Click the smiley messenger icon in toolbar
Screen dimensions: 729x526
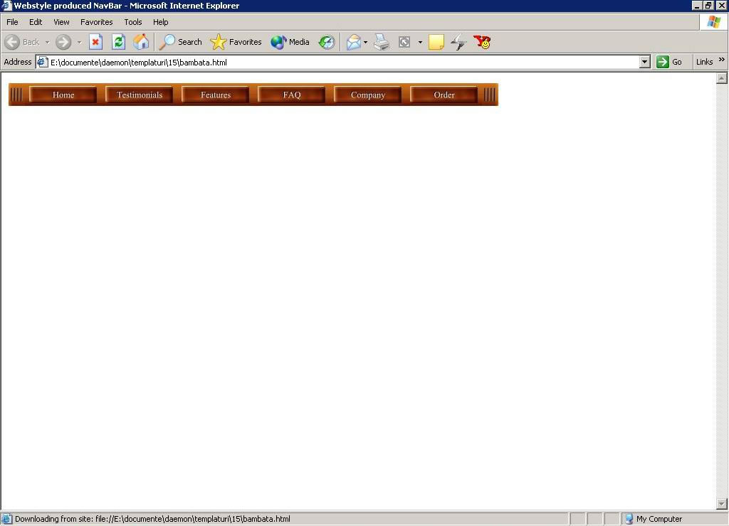(483, 42)
